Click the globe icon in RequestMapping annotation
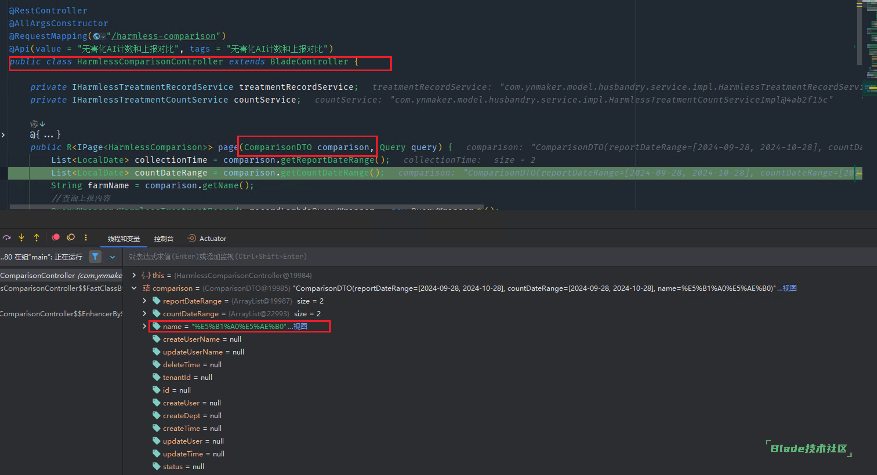This screenshot has height=475, width=877. tap(97, 36)
